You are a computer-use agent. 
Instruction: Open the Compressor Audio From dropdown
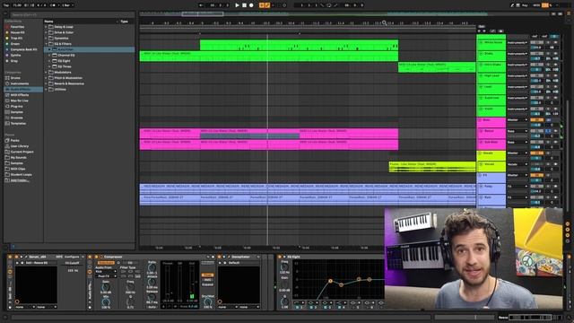tap(106, 272)
